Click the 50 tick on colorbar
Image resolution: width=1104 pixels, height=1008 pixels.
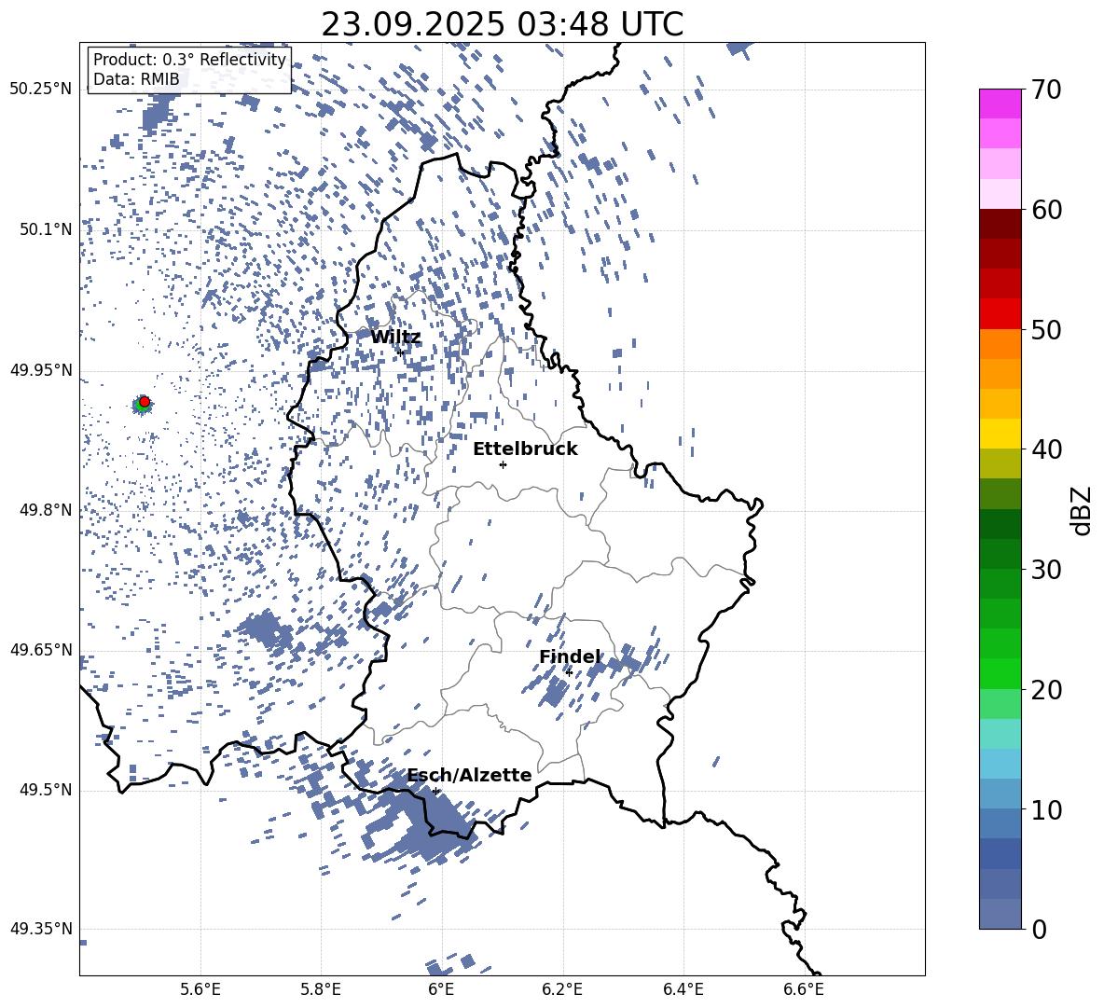tap(1046, 330)
